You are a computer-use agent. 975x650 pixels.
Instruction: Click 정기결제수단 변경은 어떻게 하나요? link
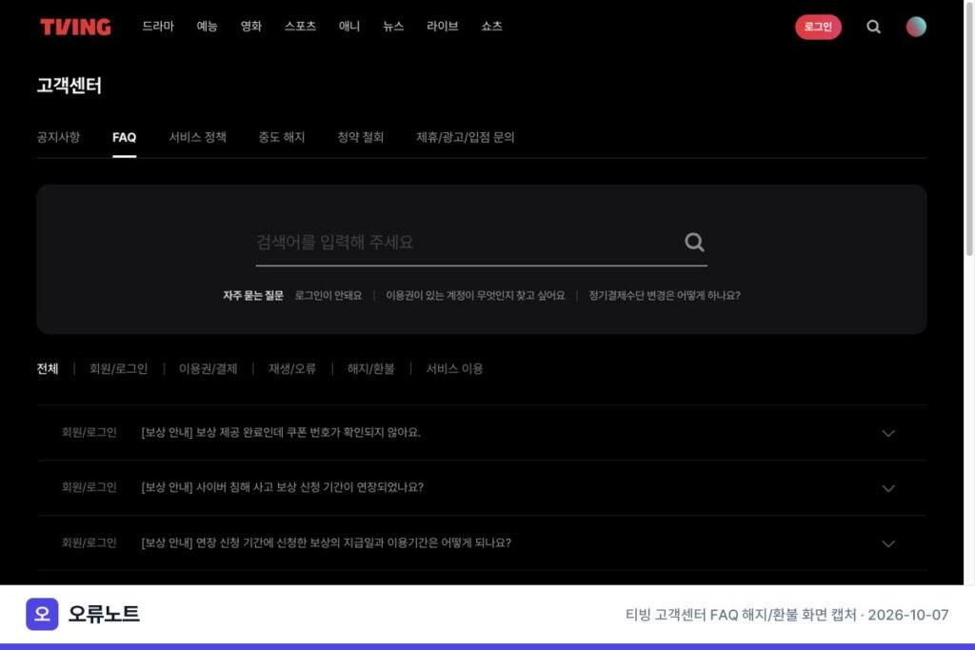pos(665,295)
